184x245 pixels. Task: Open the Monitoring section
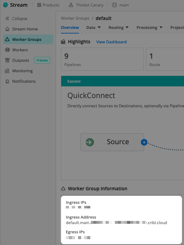[22, 71]
